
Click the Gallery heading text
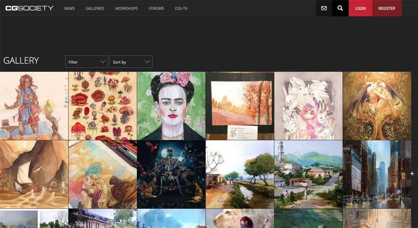pyautogui.click(x=21, y=61)
